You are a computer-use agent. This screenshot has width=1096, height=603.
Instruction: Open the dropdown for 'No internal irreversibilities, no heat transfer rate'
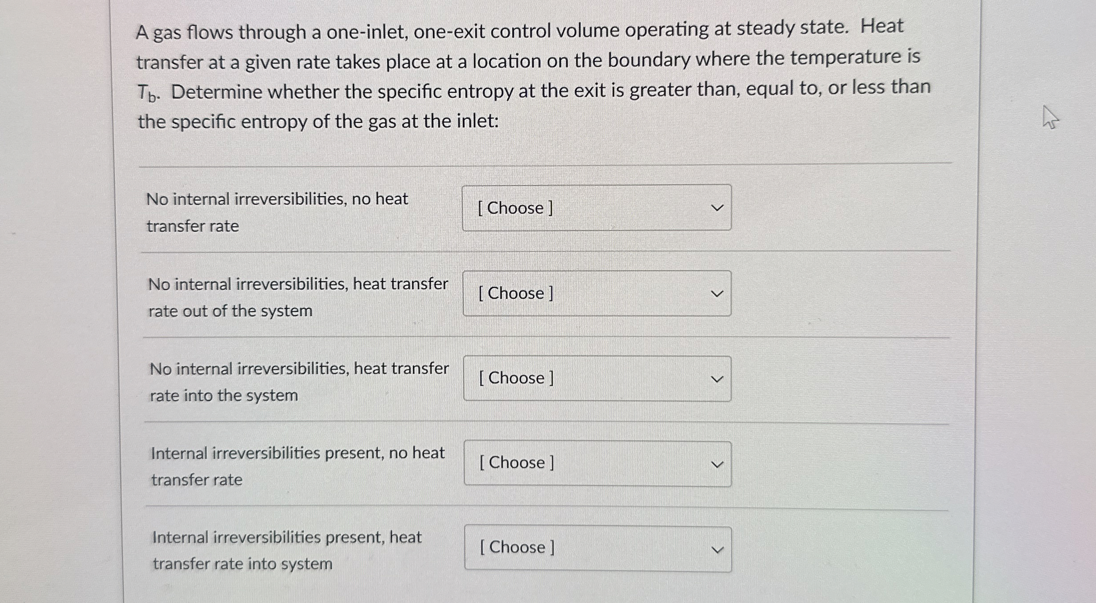coord(596,208)
